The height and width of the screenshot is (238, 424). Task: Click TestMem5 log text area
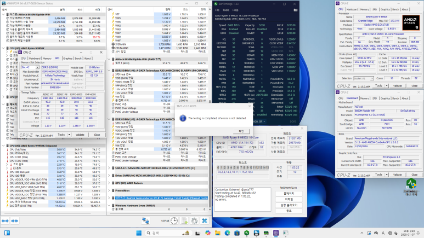(x=242, y=199)
